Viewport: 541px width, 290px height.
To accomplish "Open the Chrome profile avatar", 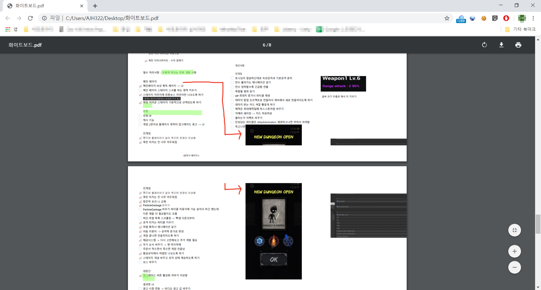I will pos(522,18).
